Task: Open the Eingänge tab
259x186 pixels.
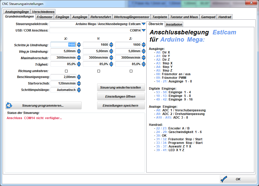Action: click(62, 17)
